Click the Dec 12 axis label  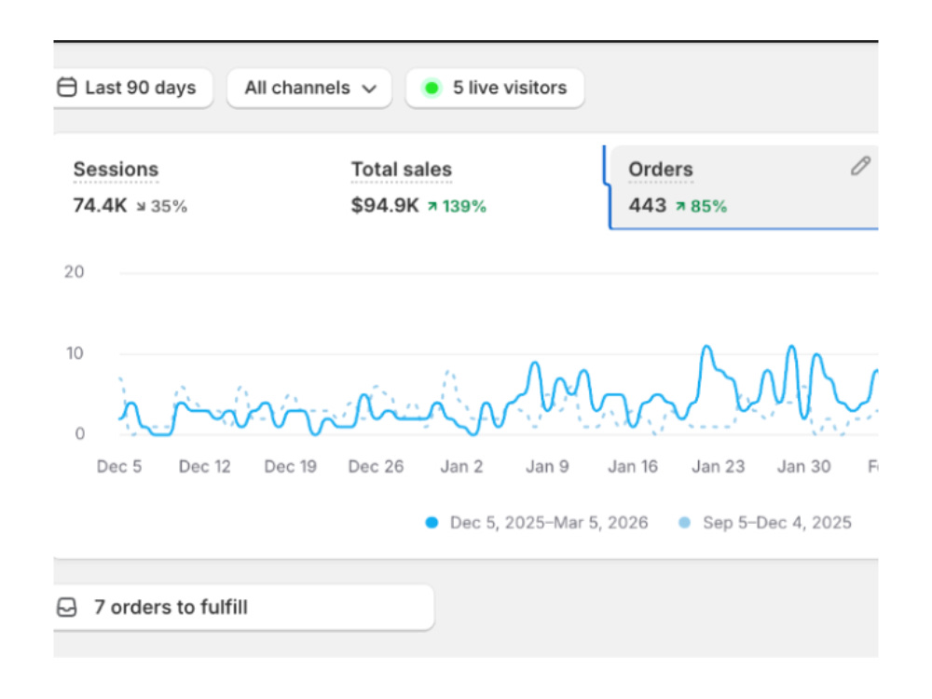(x=204, y=467)
